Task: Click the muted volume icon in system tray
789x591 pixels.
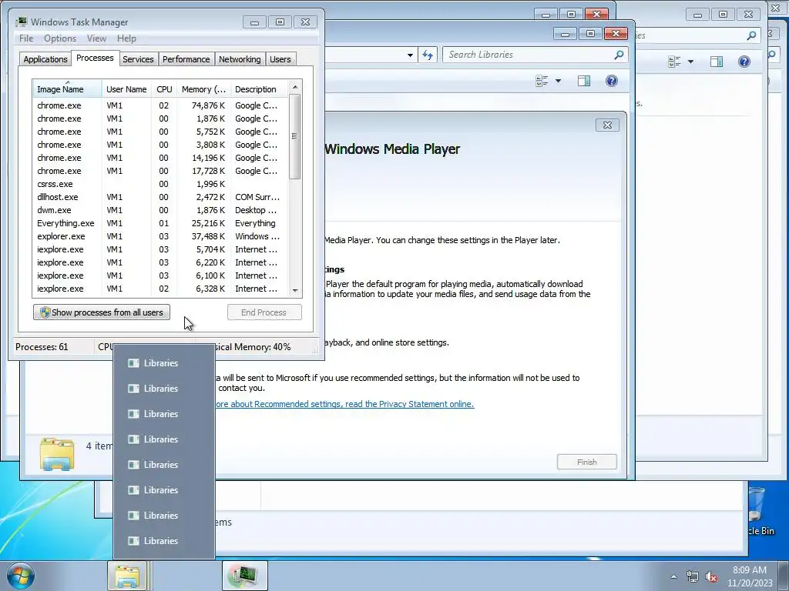Action: click(x=711, y=576)
